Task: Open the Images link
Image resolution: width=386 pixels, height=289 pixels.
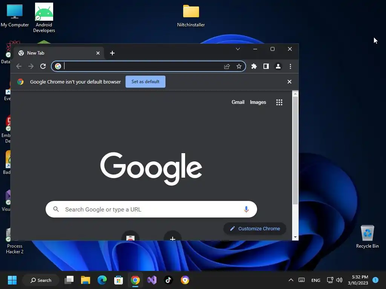Action: coord(258,102)
